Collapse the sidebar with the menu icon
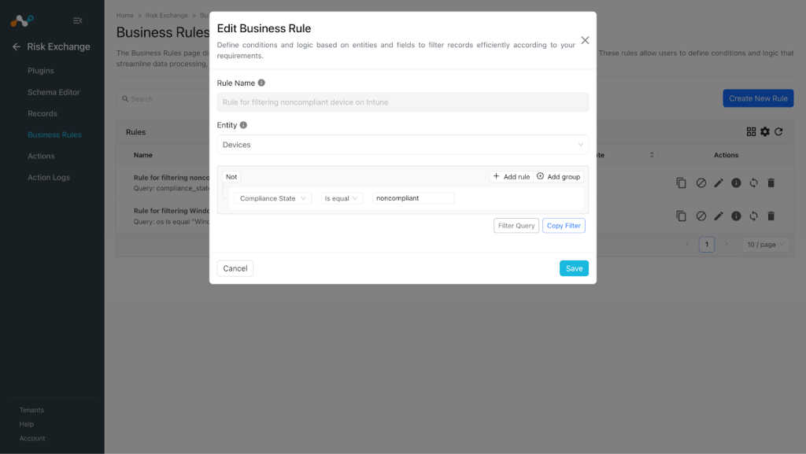The width and height of the screenshot is (806, 454). click(78, 20)
